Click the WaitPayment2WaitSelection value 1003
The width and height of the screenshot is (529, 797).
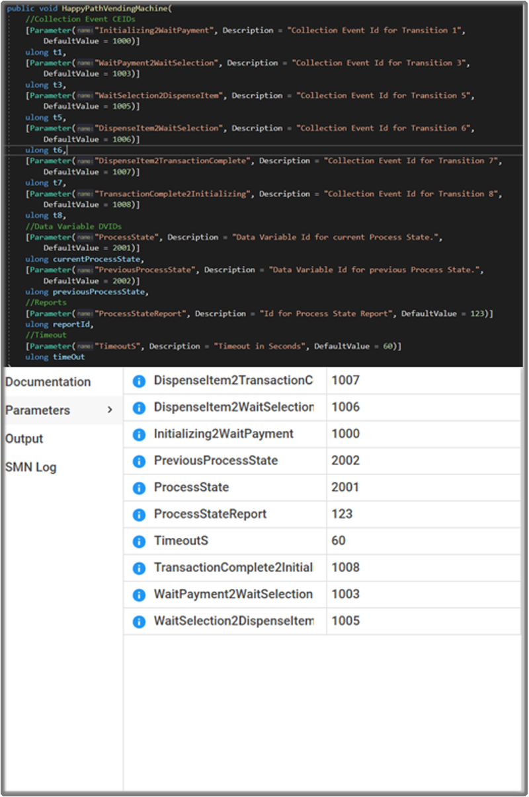[345, 594]
